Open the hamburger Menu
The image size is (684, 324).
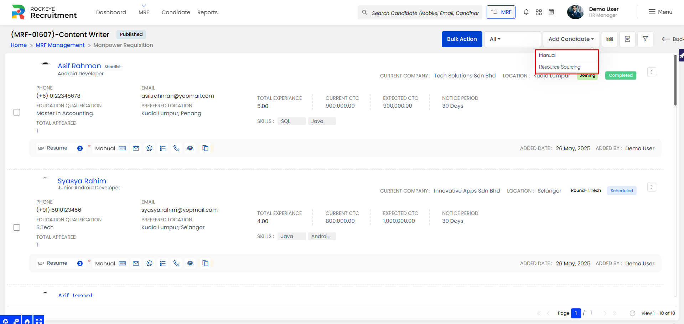(660, 12)
